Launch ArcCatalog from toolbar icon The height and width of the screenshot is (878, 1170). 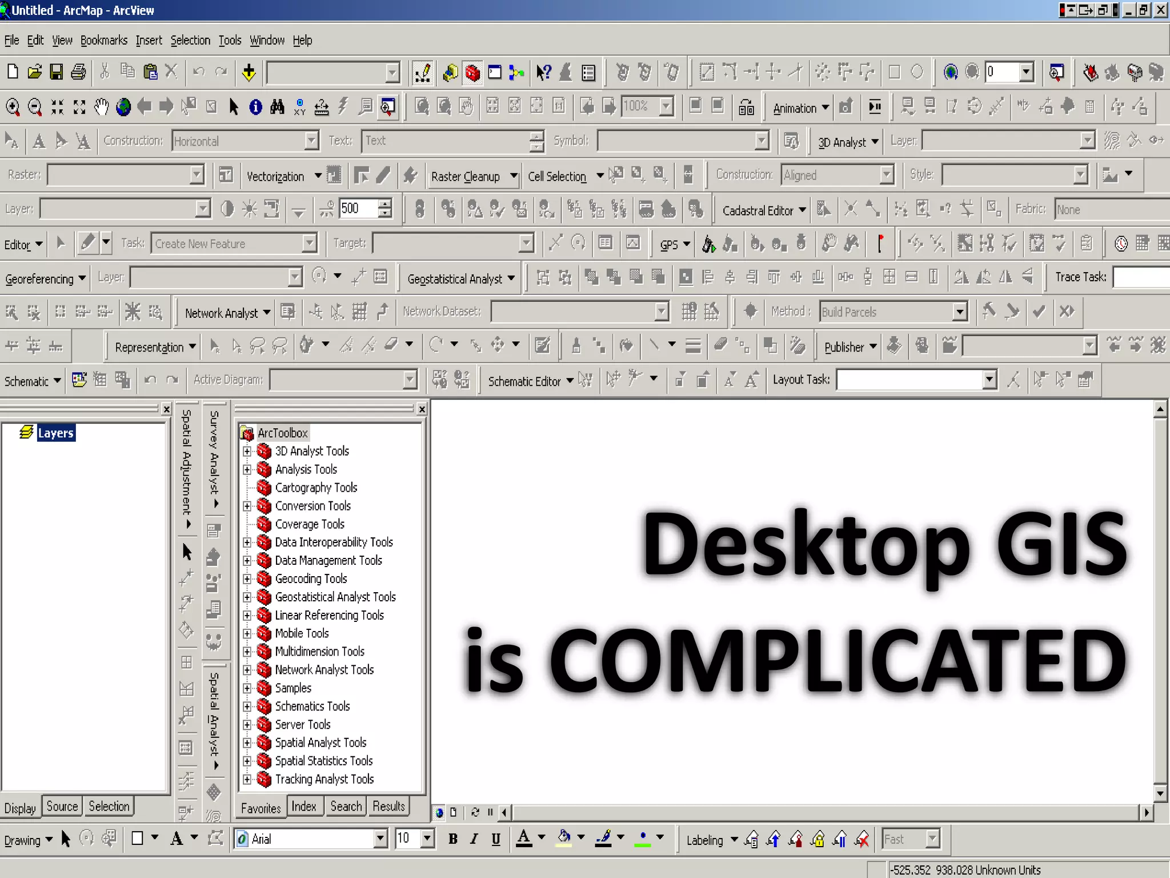[450, 73]
